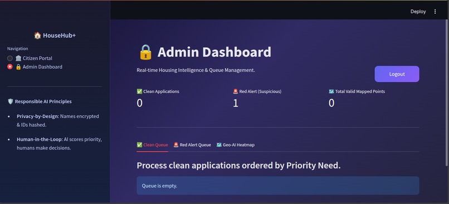Click the 'Responsible AI Principles' heading
The width and height of the screenshot is (449, 204).
click(43, 101)
